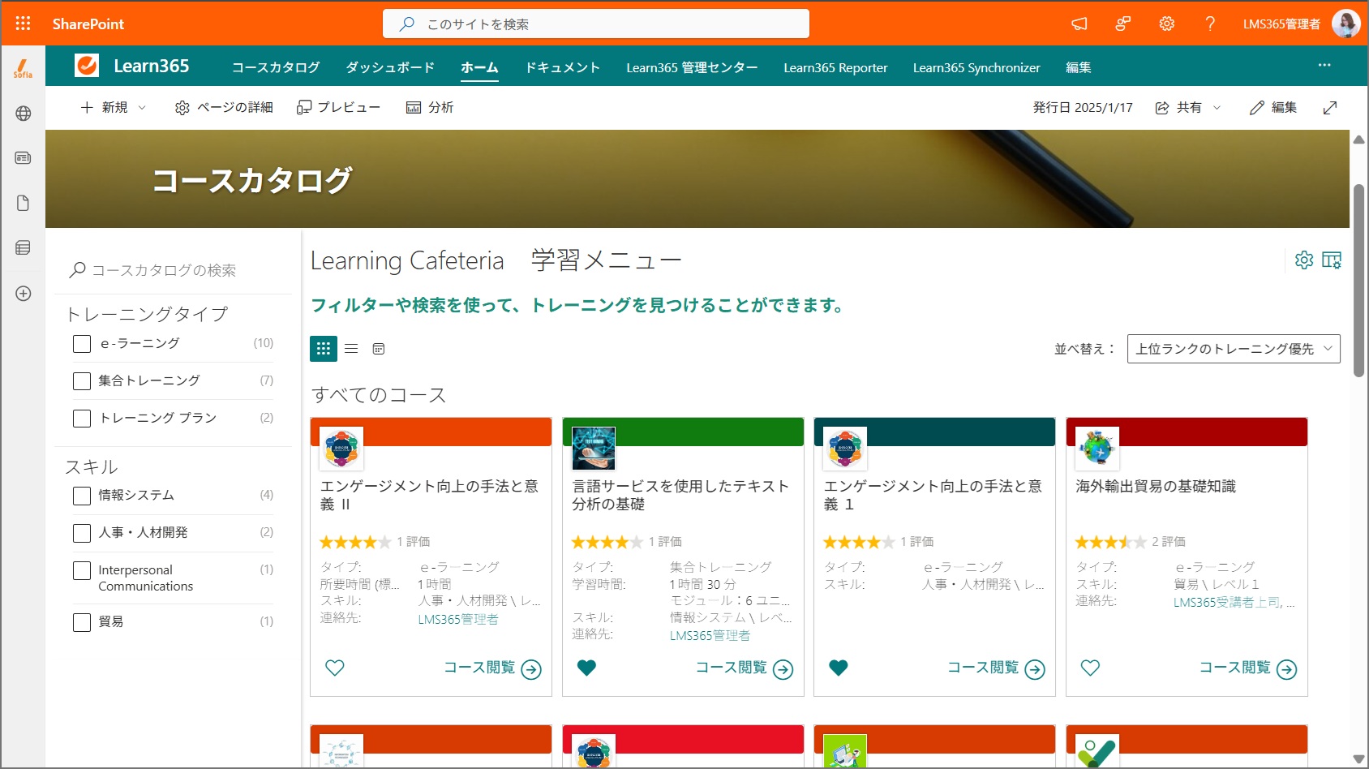
Task: Switch to the list view
Action: [351, 348]
